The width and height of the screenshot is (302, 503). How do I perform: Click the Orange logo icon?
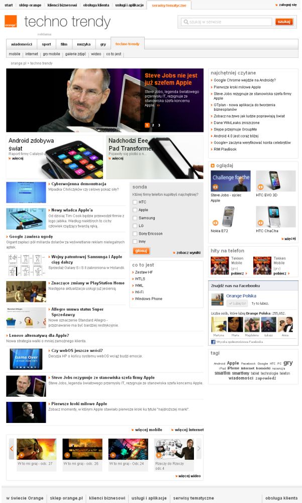point(11,21)
